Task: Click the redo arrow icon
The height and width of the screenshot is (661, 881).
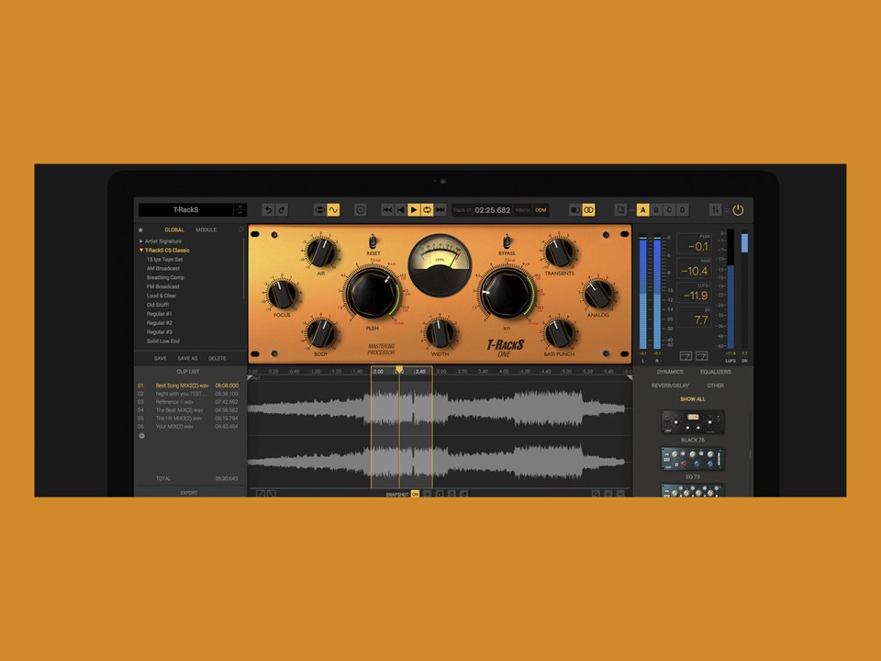Action: pyautogui.click(x=282, y=209)
